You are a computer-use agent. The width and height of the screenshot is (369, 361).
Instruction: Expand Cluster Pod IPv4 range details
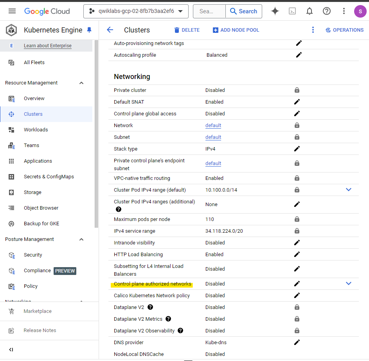point(349,190)
